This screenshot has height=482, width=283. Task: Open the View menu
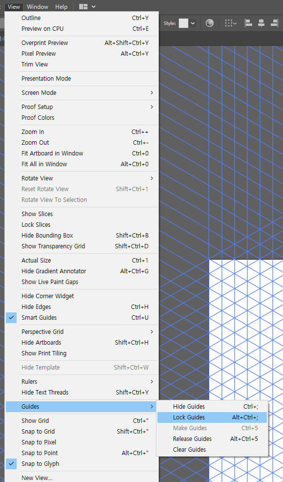[x=14, y=6]
